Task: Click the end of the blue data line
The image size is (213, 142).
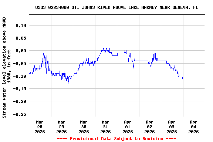Action: pos(183,78)
